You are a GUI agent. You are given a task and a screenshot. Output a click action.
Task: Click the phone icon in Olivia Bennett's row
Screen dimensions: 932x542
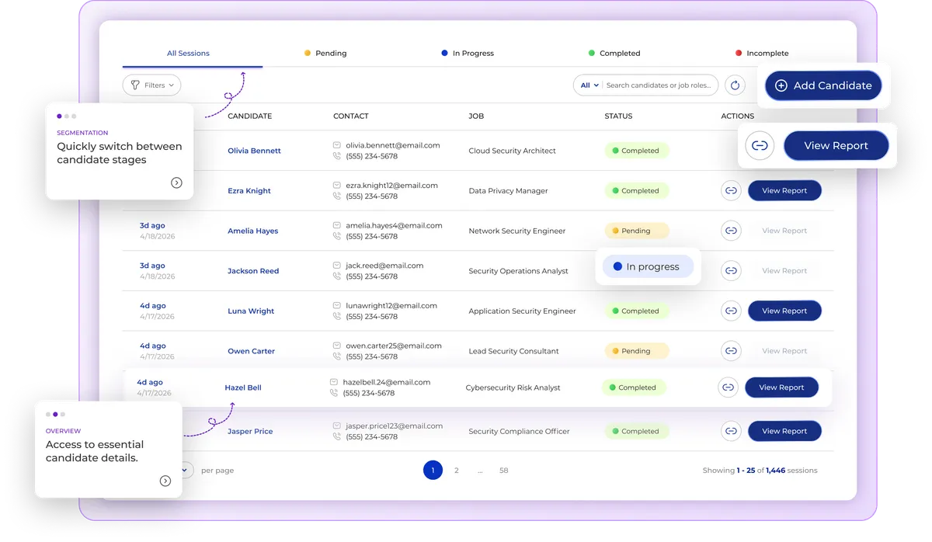pyautogui.click(x=337, y=156)
